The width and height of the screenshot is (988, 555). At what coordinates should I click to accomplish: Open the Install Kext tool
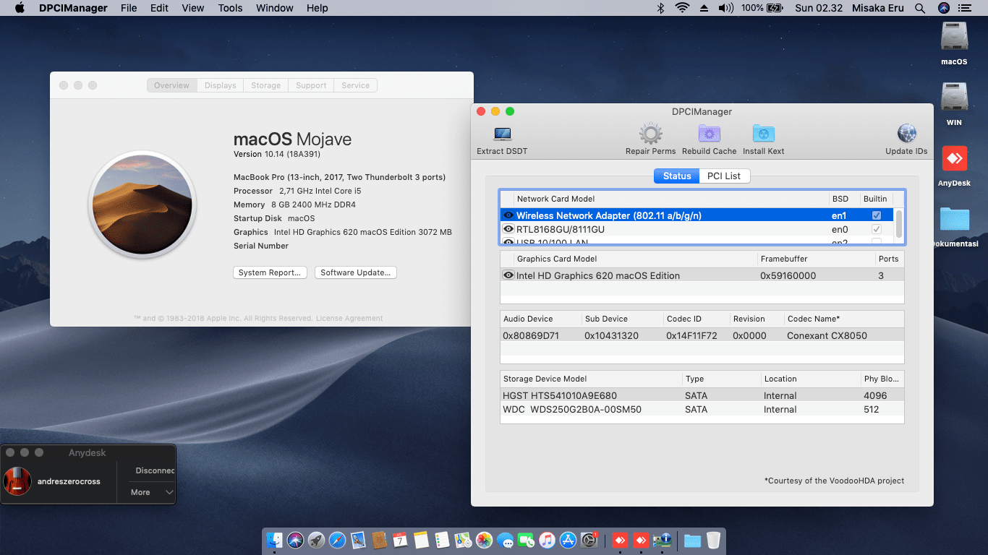763,134
